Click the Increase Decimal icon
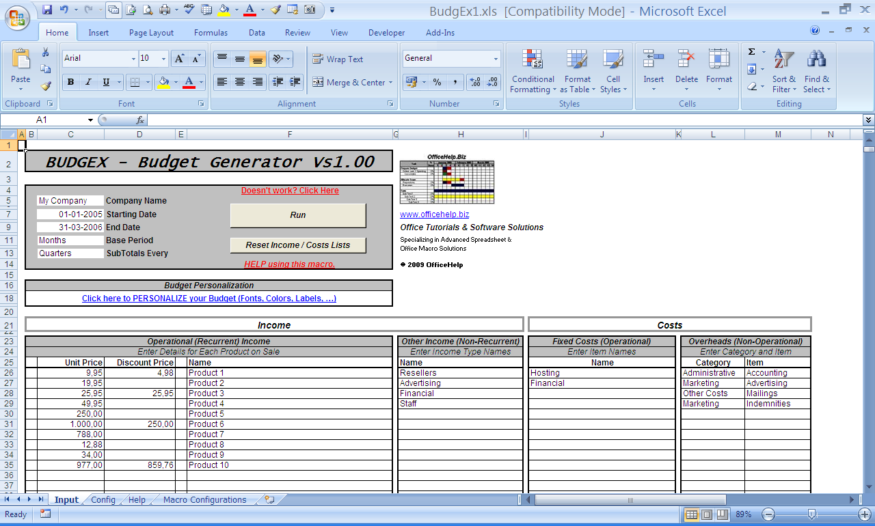 tap(476, 82)
